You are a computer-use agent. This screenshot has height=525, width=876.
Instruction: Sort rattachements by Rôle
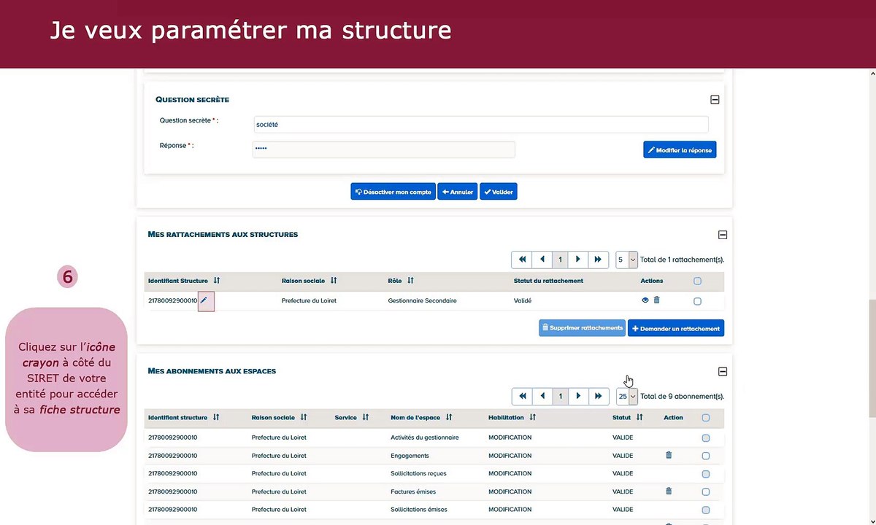pyautogui.click(x=410, y=281)
